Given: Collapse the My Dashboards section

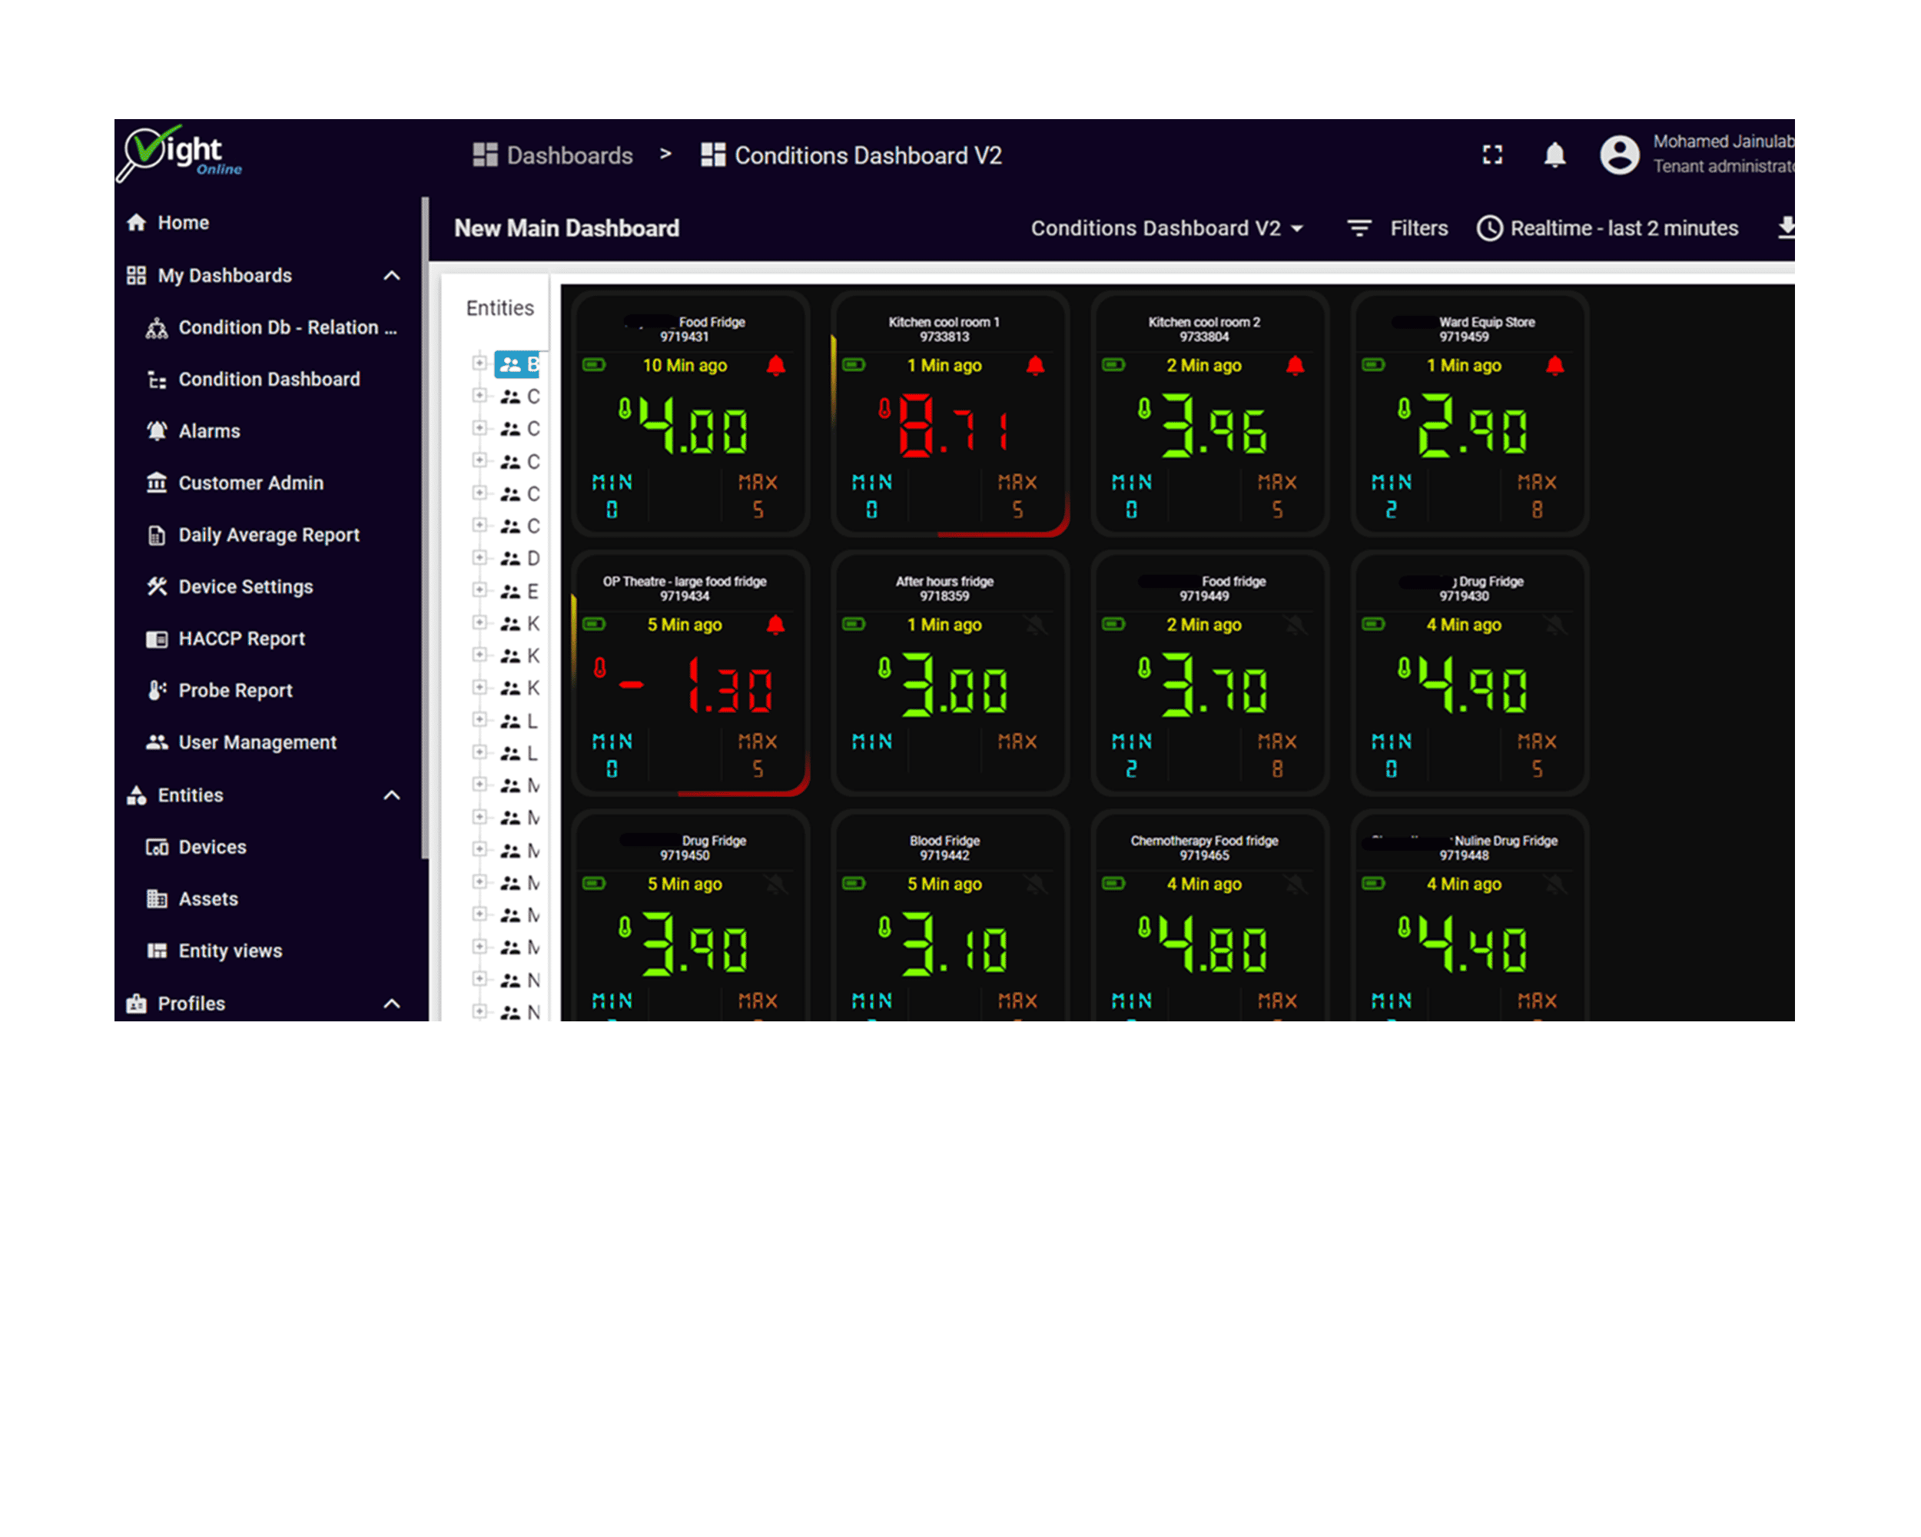Looking at the screenshot, I should pyautogui.click(x=391, y=275).
